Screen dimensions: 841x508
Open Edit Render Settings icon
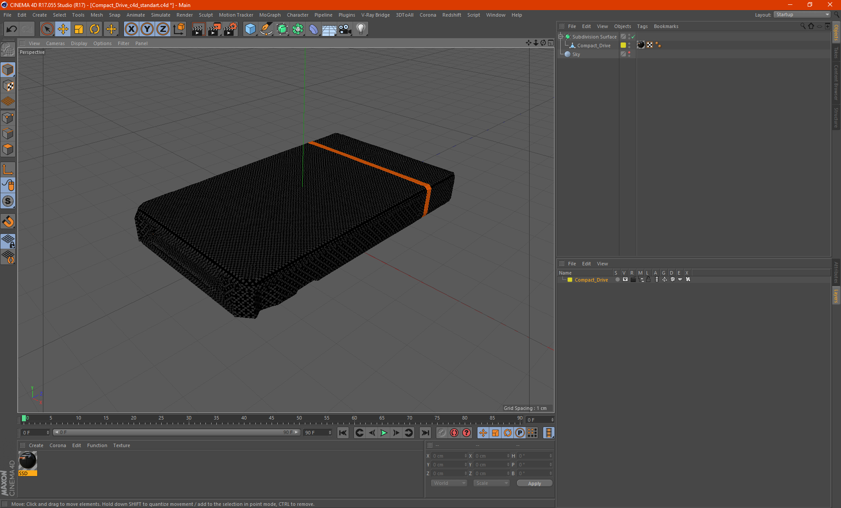click(x=230, y=29)
